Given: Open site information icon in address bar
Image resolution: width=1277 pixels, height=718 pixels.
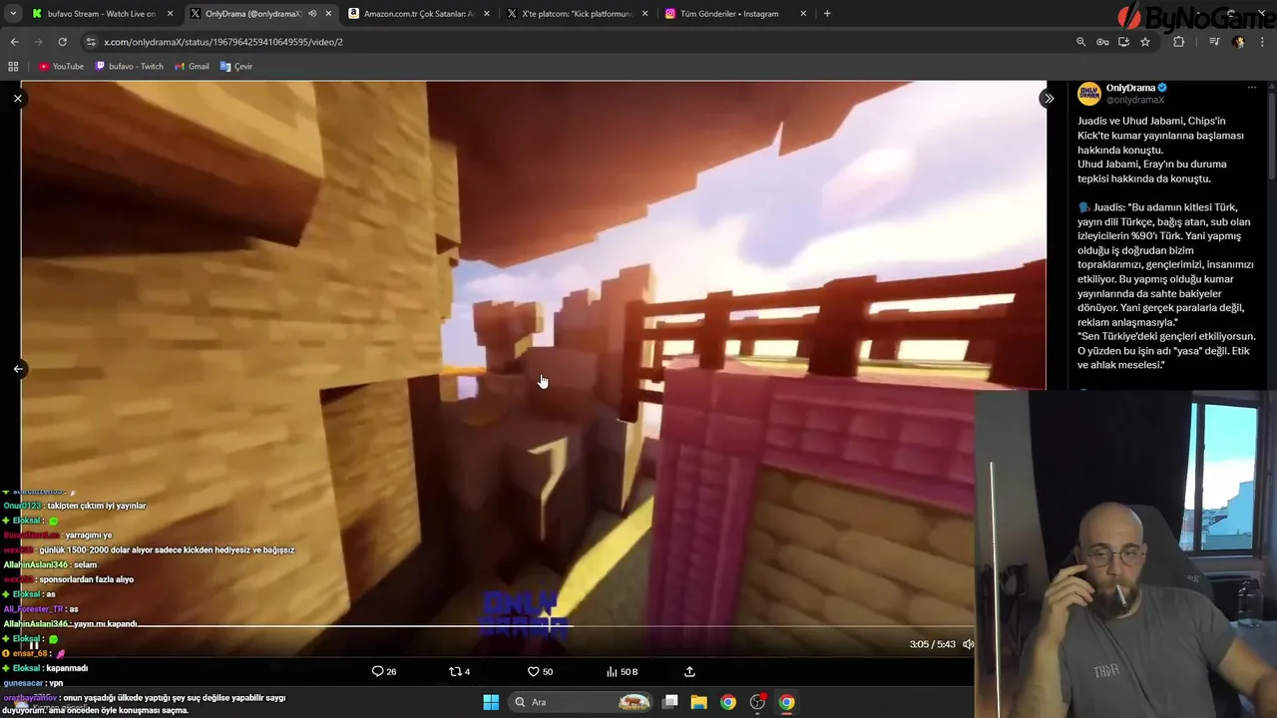Looking at the screenshot, I should pos(91,42).
